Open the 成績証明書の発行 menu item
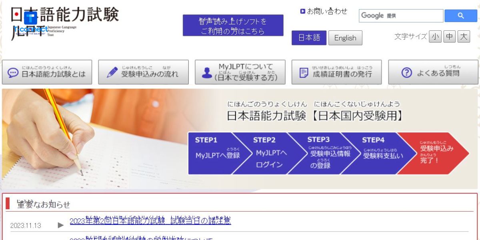This screenshot has height=240, width=480. (x=336, y=72)
